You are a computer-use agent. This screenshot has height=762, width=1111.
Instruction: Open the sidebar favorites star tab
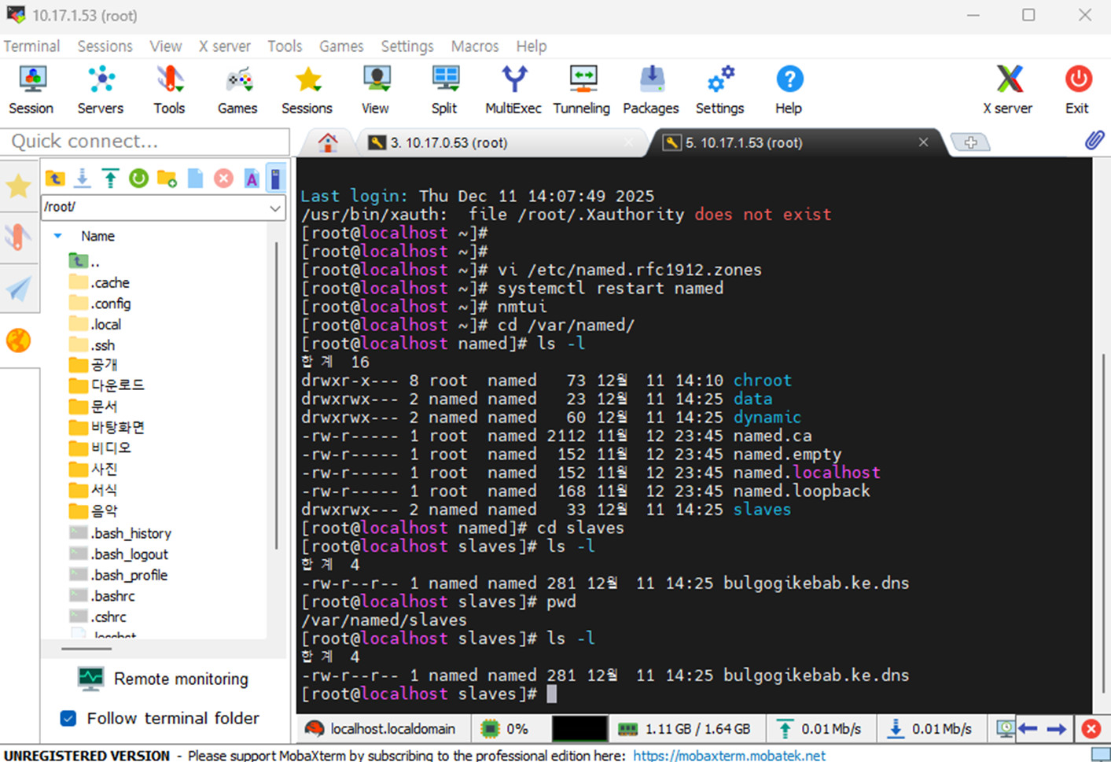18,186
